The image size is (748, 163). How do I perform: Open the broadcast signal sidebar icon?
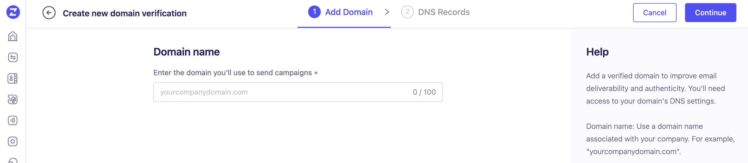click(13, 120)
